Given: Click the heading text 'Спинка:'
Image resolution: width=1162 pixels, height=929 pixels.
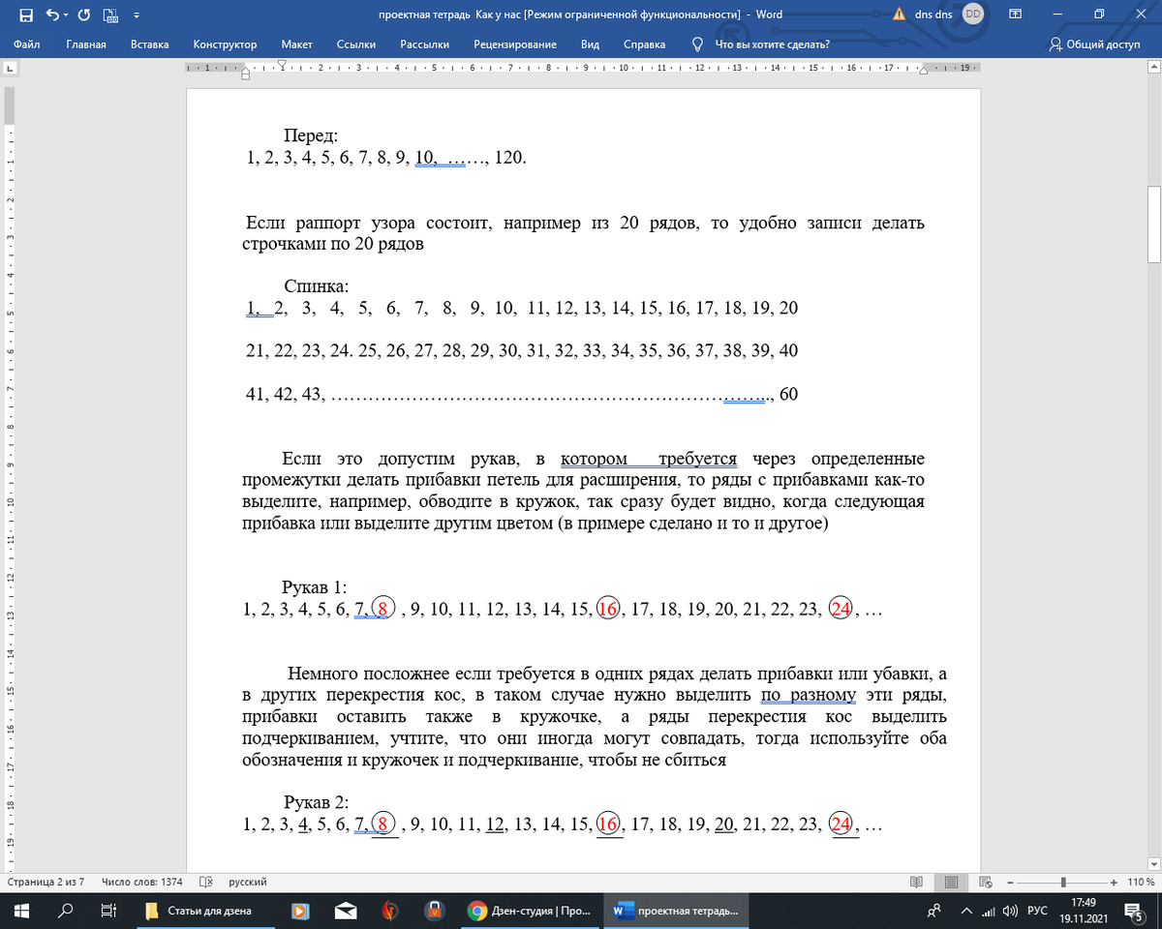Looking at the screenshot, I should [316, 285].
